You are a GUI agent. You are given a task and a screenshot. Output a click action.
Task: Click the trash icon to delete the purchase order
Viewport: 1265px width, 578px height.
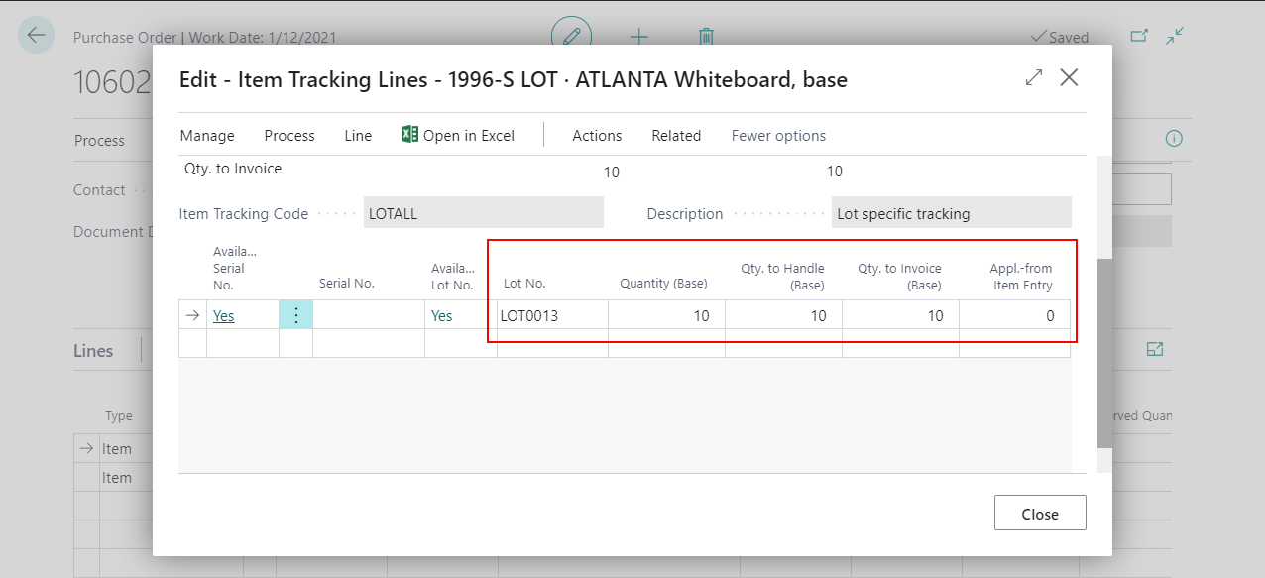(706, 36)
